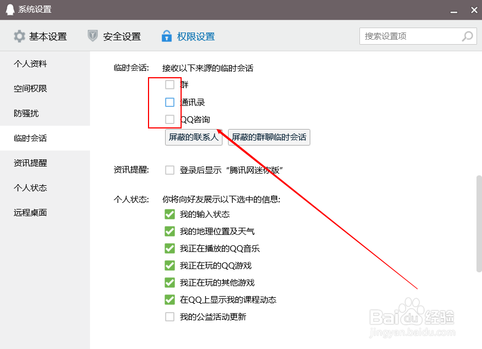This screenshot has width=482, height=349.
Task: Switch to the 基本设置 tab
Action: [49, 36]
